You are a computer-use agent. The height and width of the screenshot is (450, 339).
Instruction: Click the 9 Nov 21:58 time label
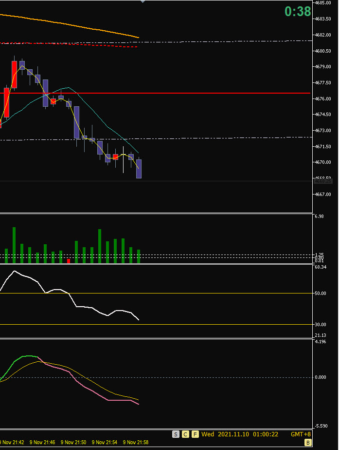coord(136,443)
